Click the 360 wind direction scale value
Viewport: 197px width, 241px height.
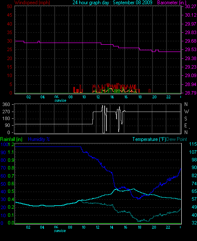pyautogui.click(x=6, y=104)
